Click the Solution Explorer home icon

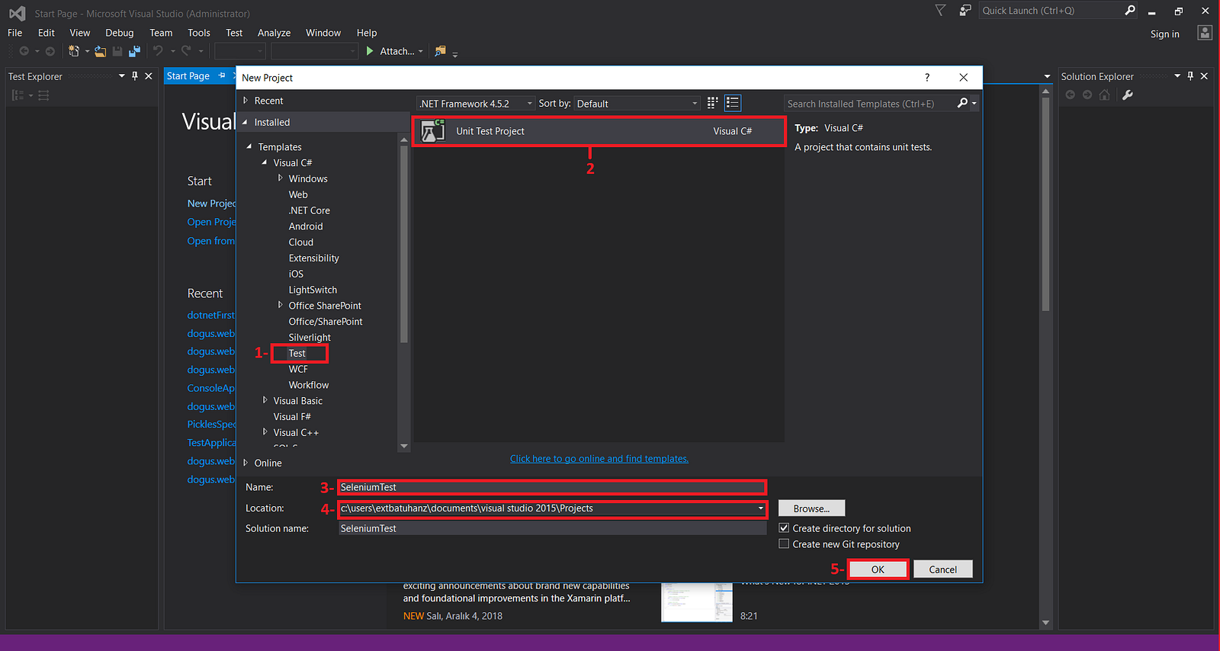pos(1104,95)
